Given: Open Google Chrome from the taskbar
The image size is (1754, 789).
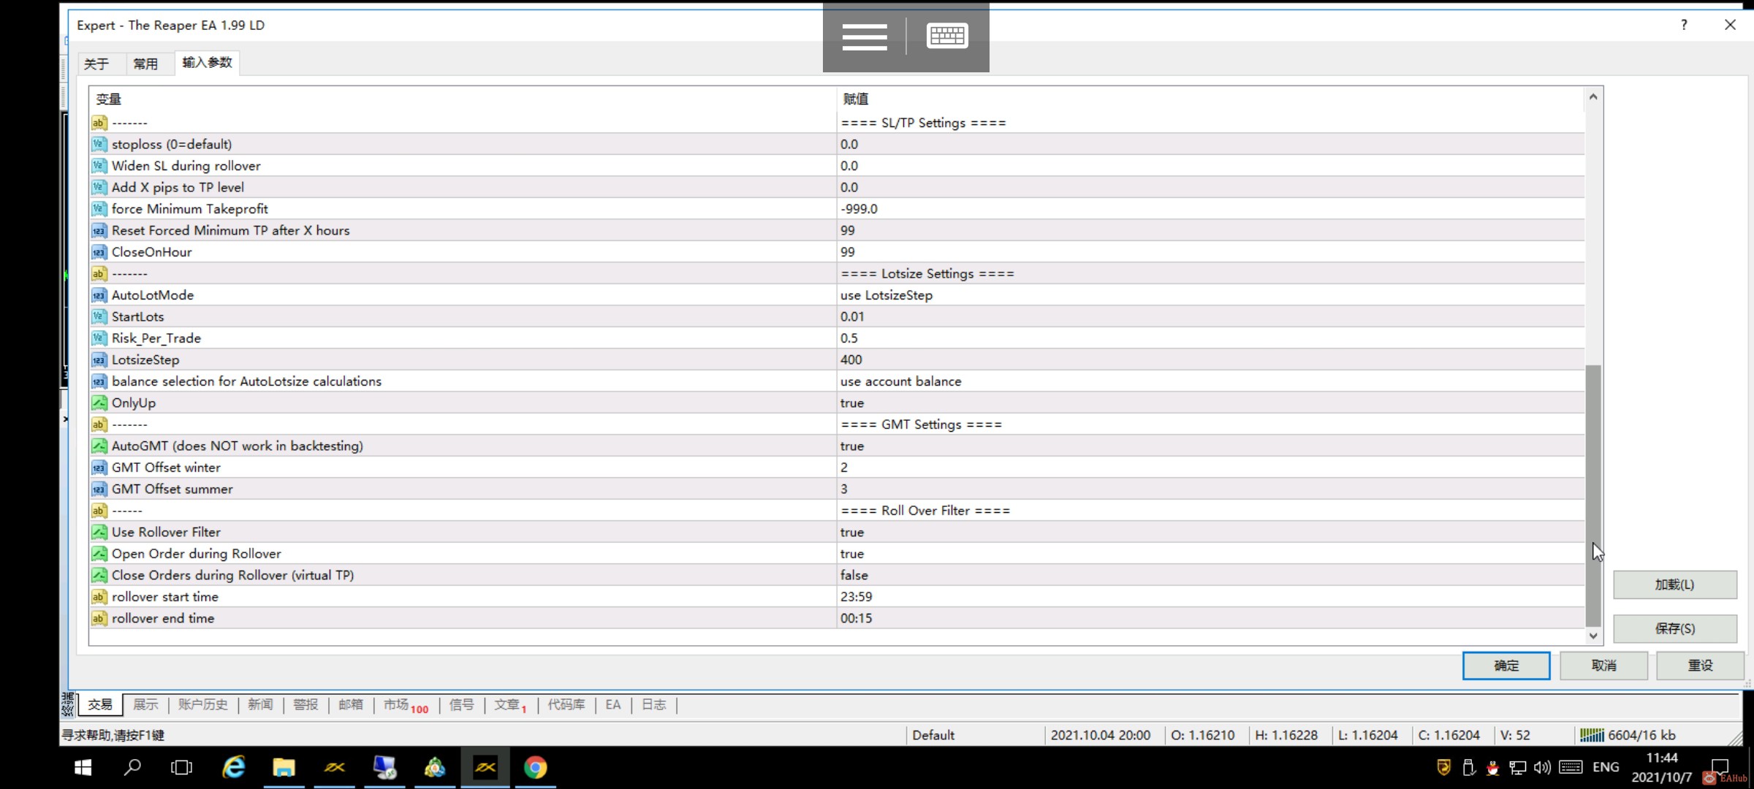Looking at the screenshot, I should [x=536, y=767].
